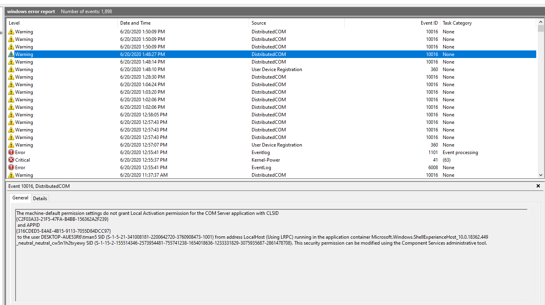Click the warning icon on the 1:28:30 PM row
545x305 pixels.
click(11, 77)
